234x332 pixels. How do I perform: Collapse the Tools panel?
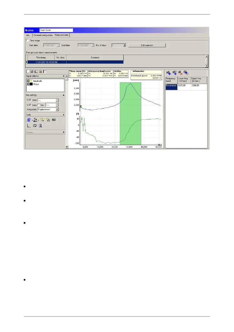(x=64, y=115)
